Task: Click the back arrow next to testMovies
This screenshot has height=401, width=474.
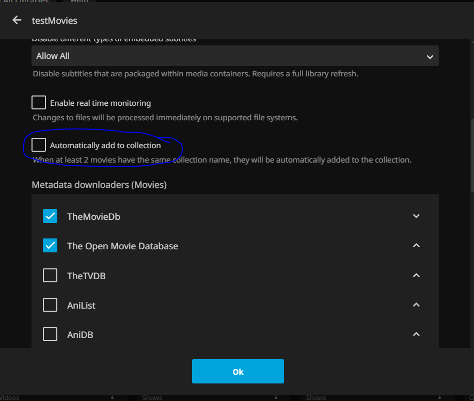Action: pos(17,20)
